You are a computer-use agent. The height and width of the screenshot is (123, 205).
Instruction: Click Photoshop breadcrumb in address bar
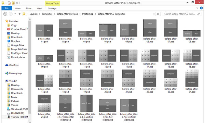[88, 14]
